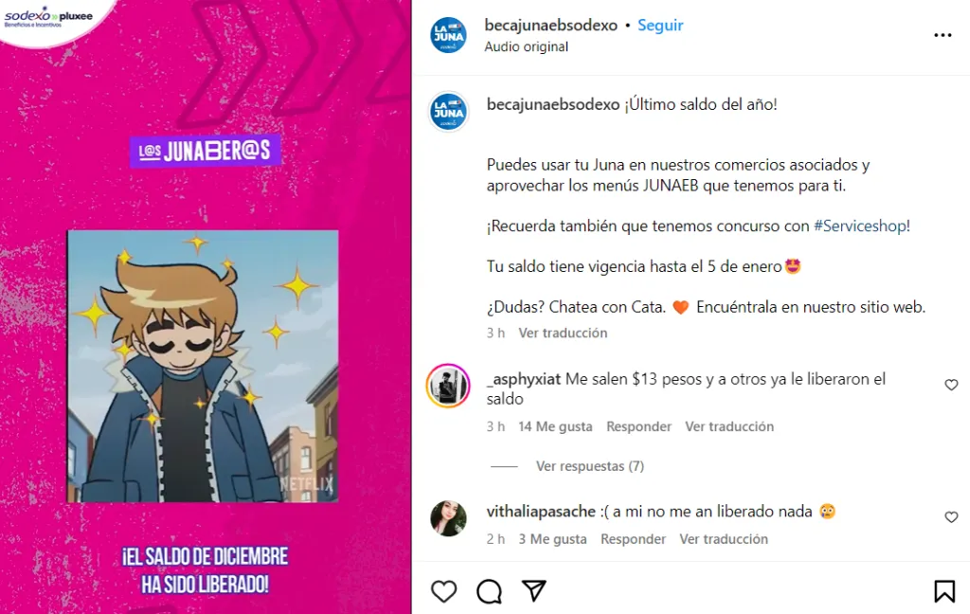Screen dimensions: 970x614
Task: Like the post with the heart icon
Action: coord(443,591)
